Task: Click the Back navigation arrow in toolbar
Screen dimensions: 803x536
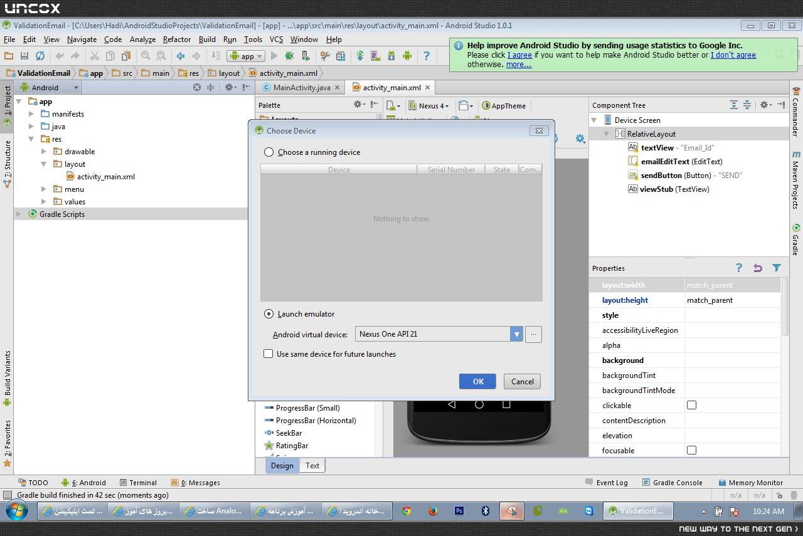Action: click(x=181, y=56)
